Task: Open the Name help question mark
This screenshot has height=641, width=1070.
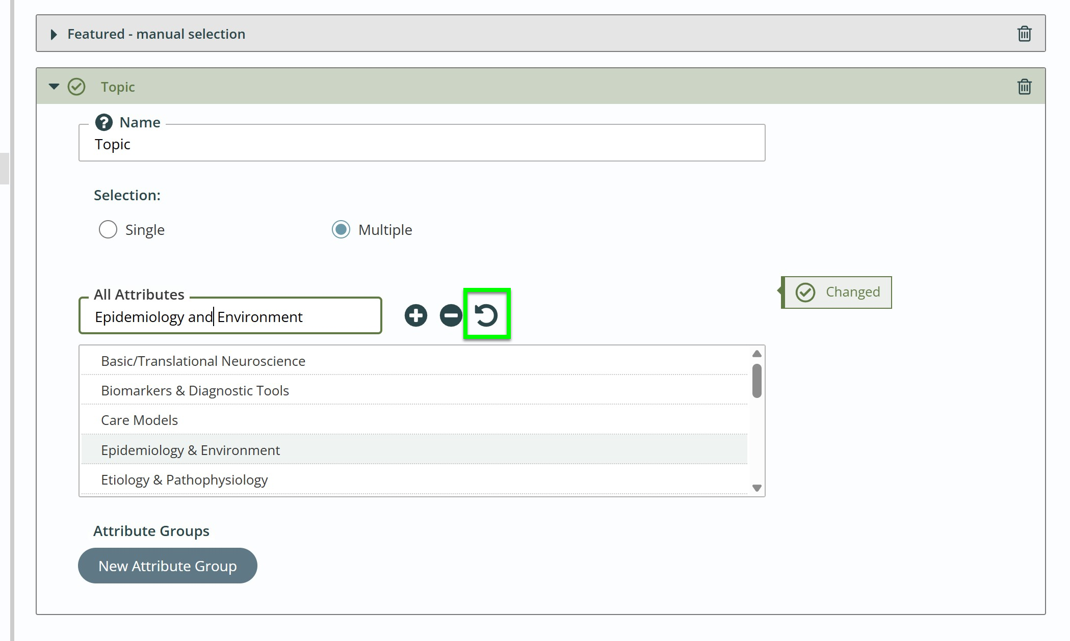Action: pos(104,122)
